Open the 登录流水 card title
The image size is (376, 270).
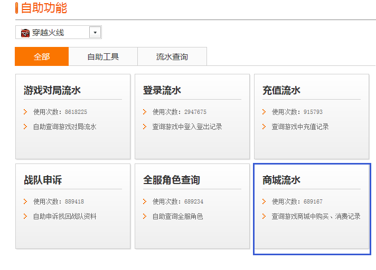[162, 90]
